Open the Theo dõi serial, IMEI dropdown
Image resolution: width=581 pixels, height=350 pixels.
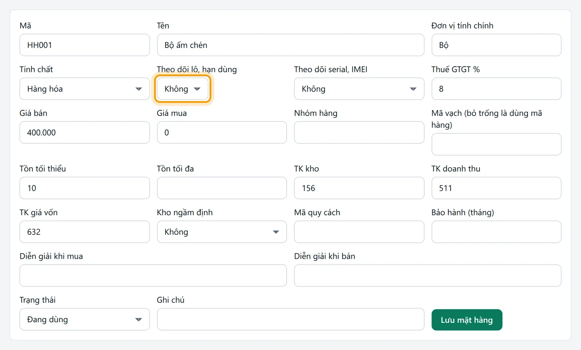coord(359,89)
